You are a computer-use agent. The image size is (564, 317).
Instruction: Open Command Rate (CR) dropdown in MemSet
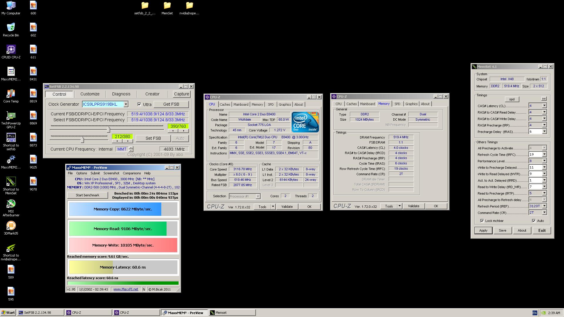(x=544, y=213)
